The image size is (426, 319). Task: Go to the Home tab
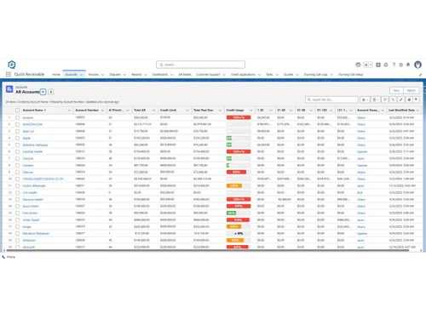[x=56, y=75]
